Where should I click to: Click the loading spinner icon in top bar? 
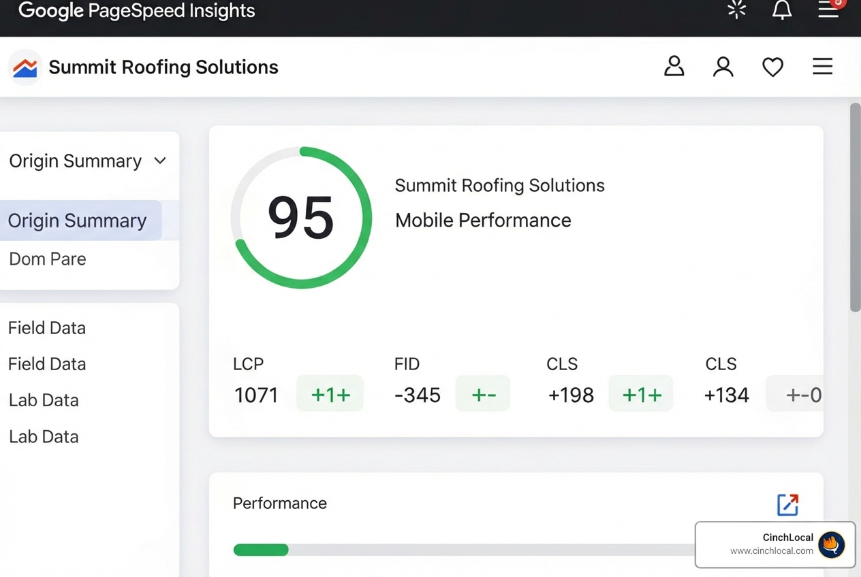pyautogui.click(x=736, y=10)
